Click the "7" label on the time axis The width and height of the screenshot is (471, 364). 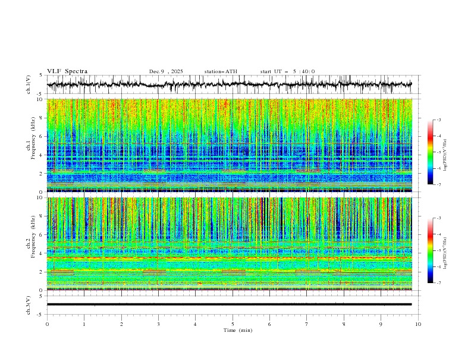[x=306, y=324]
